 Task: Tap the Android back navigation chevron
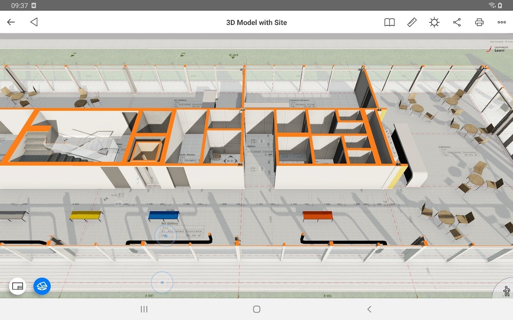(x=369, y=309)
